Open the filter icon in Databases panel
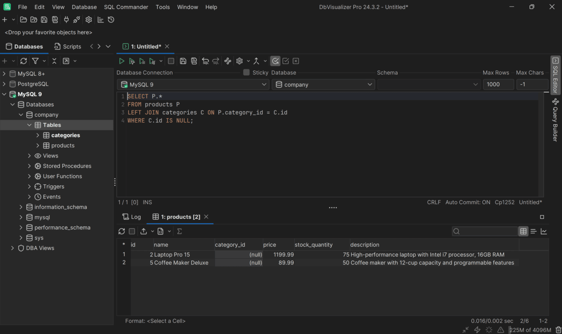The height and width of the screenshot is (334, 562). coord(35,61)
